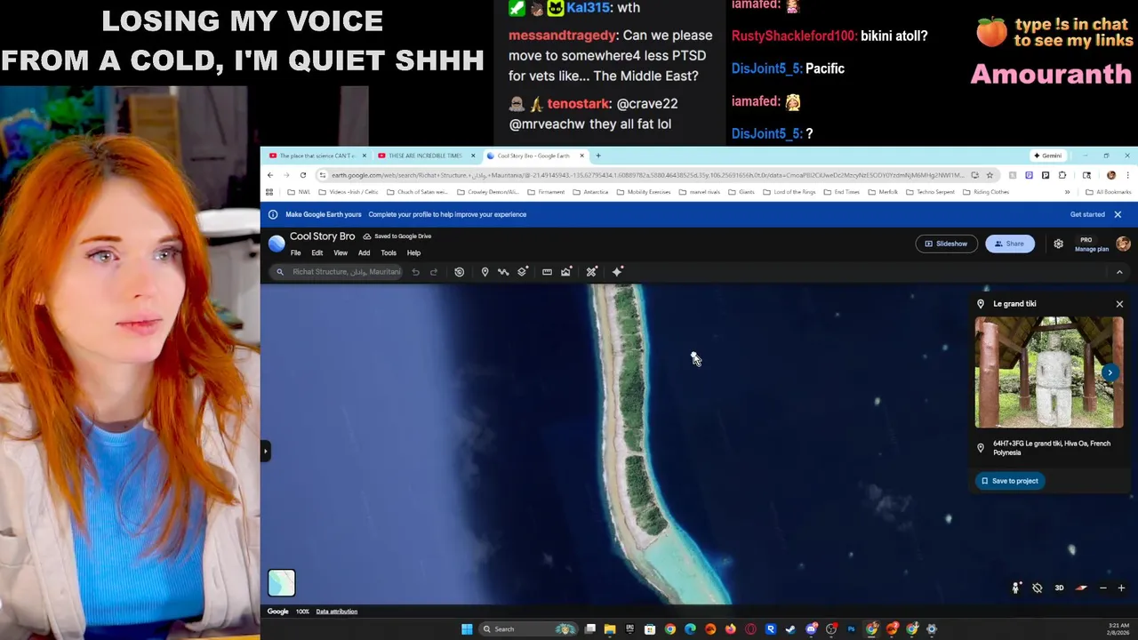This screenshot has height=640, width=1138.
Task: Start the Slideshow
Action: [x=946, y=244]
